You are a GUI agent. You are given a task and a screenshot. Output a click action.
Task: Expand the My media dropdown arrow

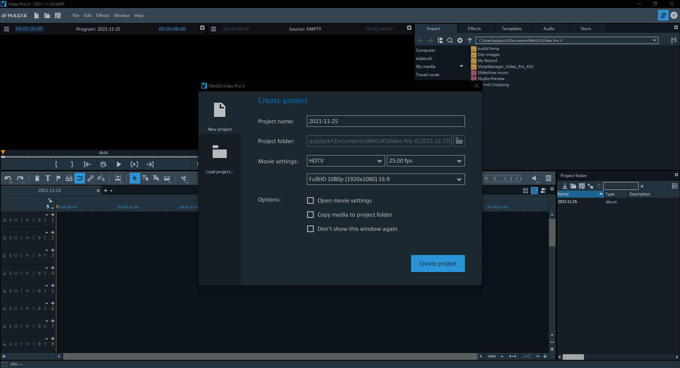coord(461,66)
